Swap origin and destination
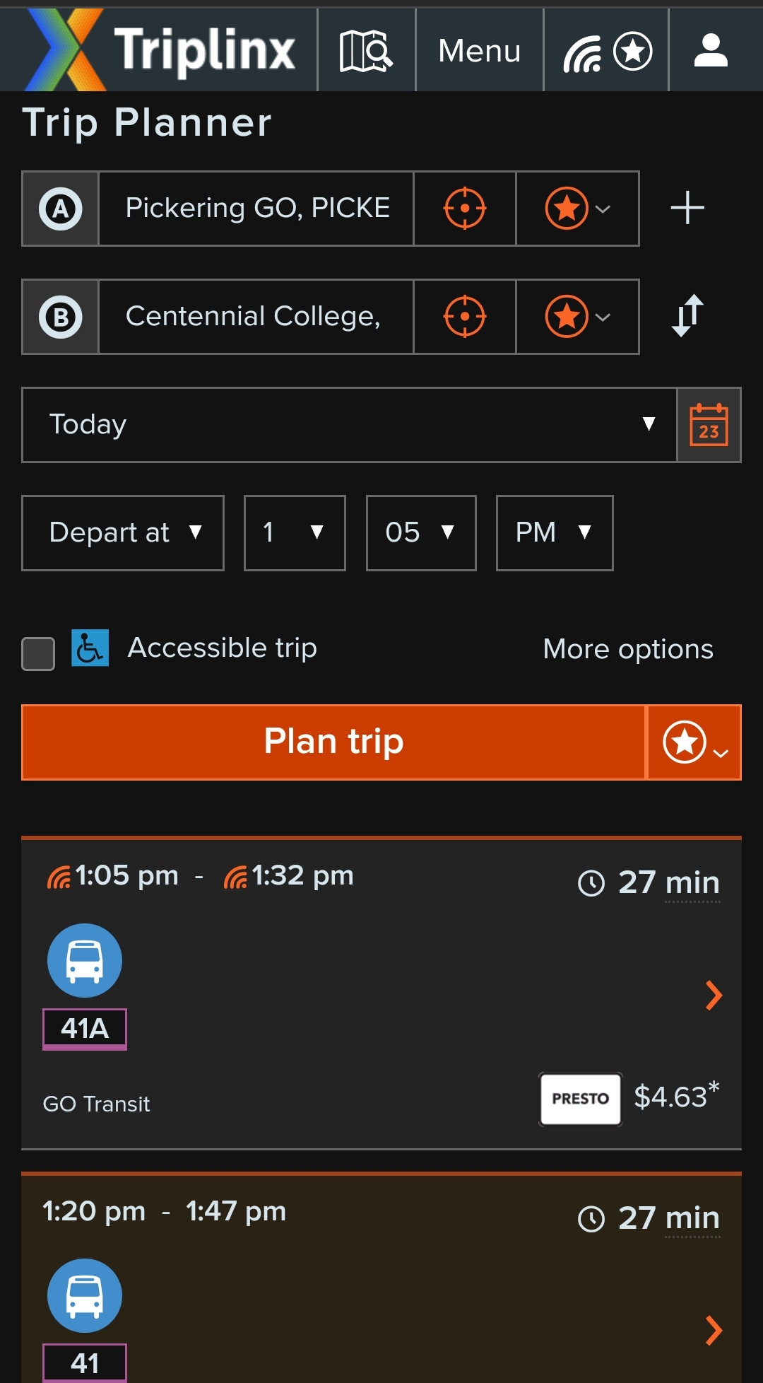Viewport: 763px width, 1383px height. [x=687, y=315]
